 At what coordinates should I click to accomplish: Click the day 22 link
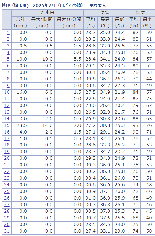click(x=7, y=171)
